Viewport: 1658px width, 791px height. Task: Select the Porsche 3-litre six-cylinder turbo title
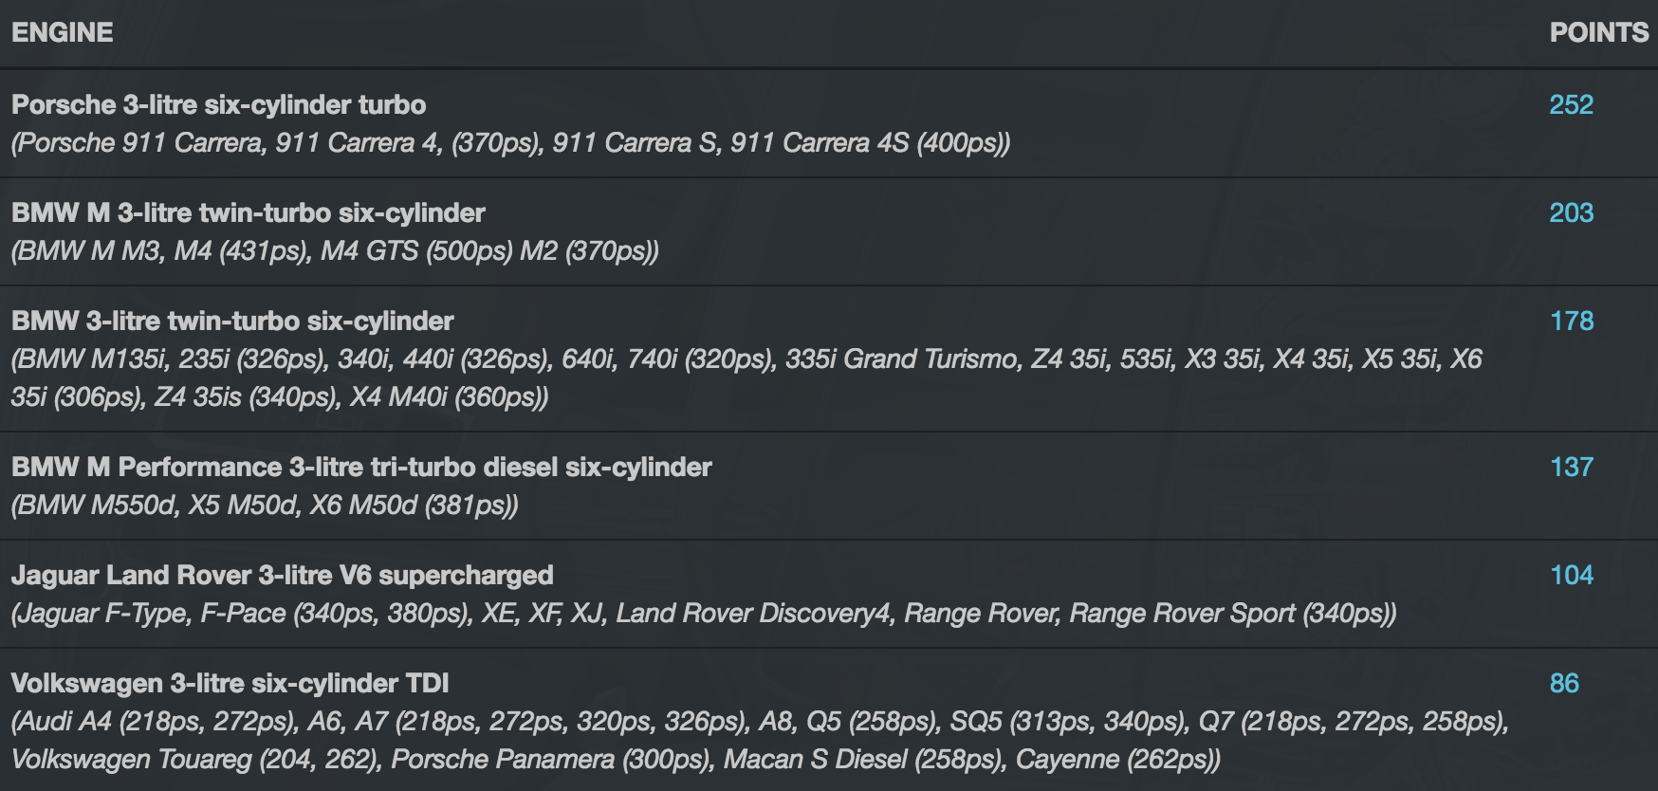(x=218, y=104)
